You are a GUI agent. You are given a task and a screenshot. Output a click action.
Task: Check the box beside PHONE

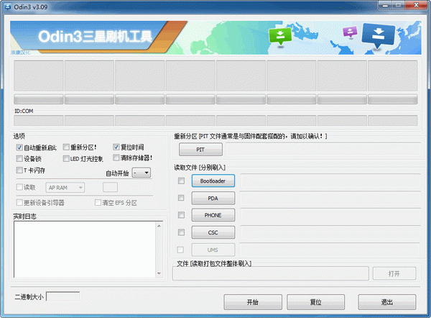181,215
